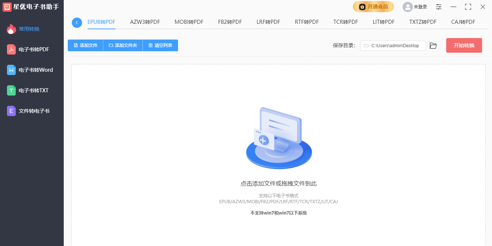Click the crown icon on 开通会员
Screen dimensions: 492x246
pyautogui.click(x=362, y=7)
